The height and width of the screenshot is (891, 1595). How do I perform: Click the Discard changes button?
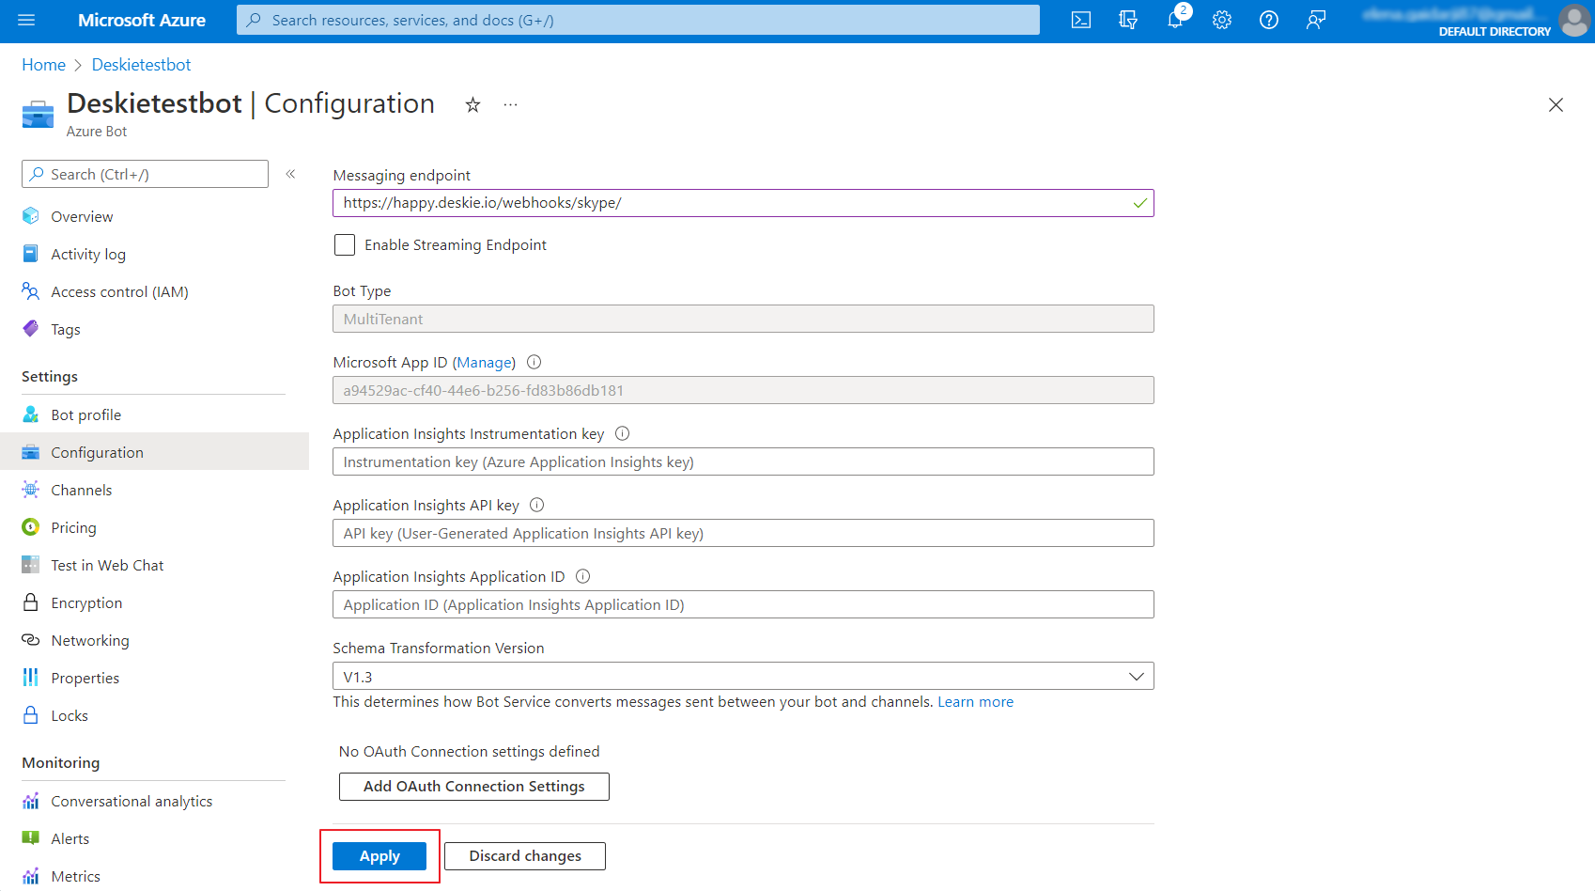click(525, 856)
